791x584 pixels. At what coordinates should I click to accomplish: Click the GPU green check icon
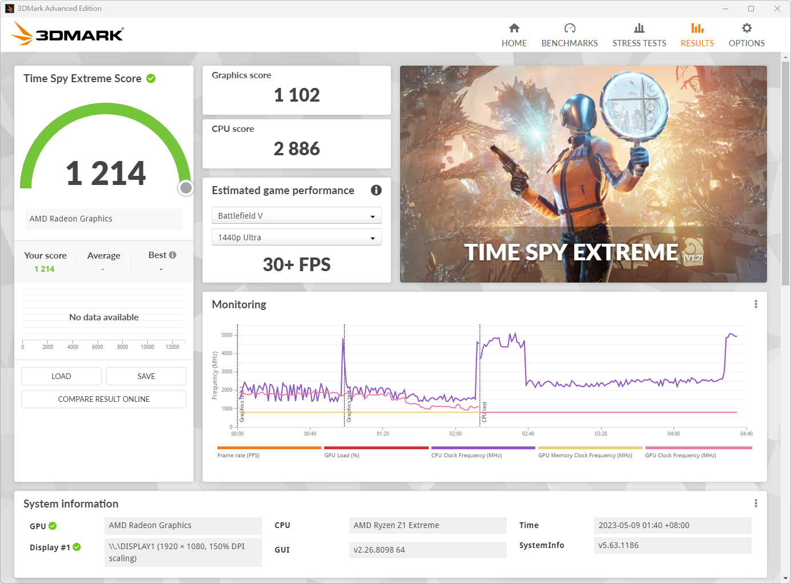tap(53, 526)
